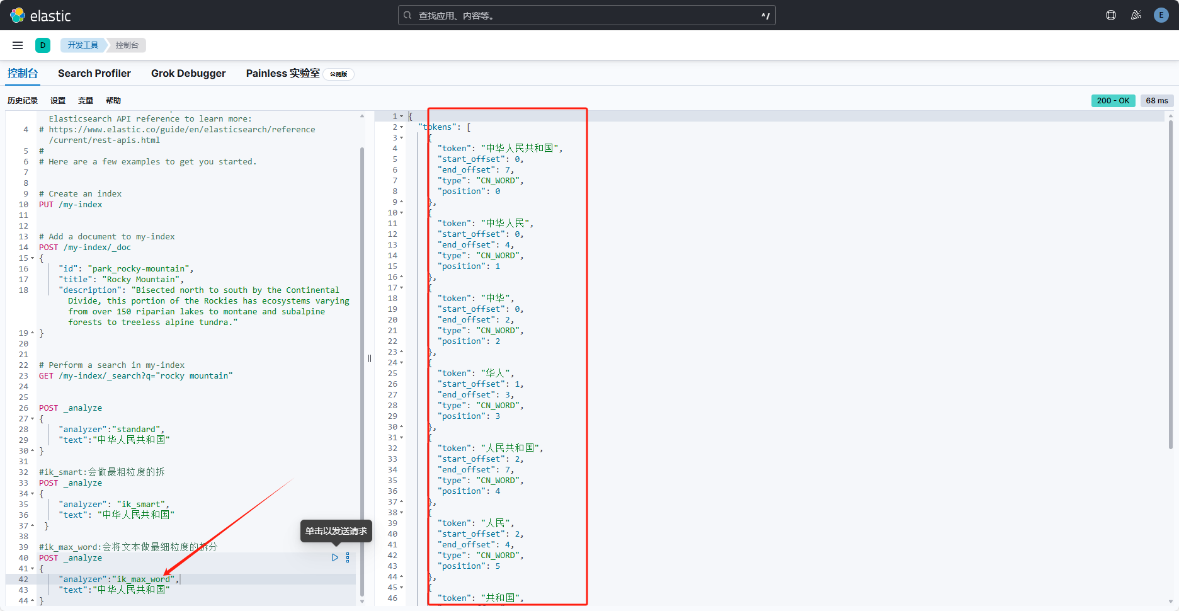
Task: Click output token "华人" line
Action: coord(476,374)
